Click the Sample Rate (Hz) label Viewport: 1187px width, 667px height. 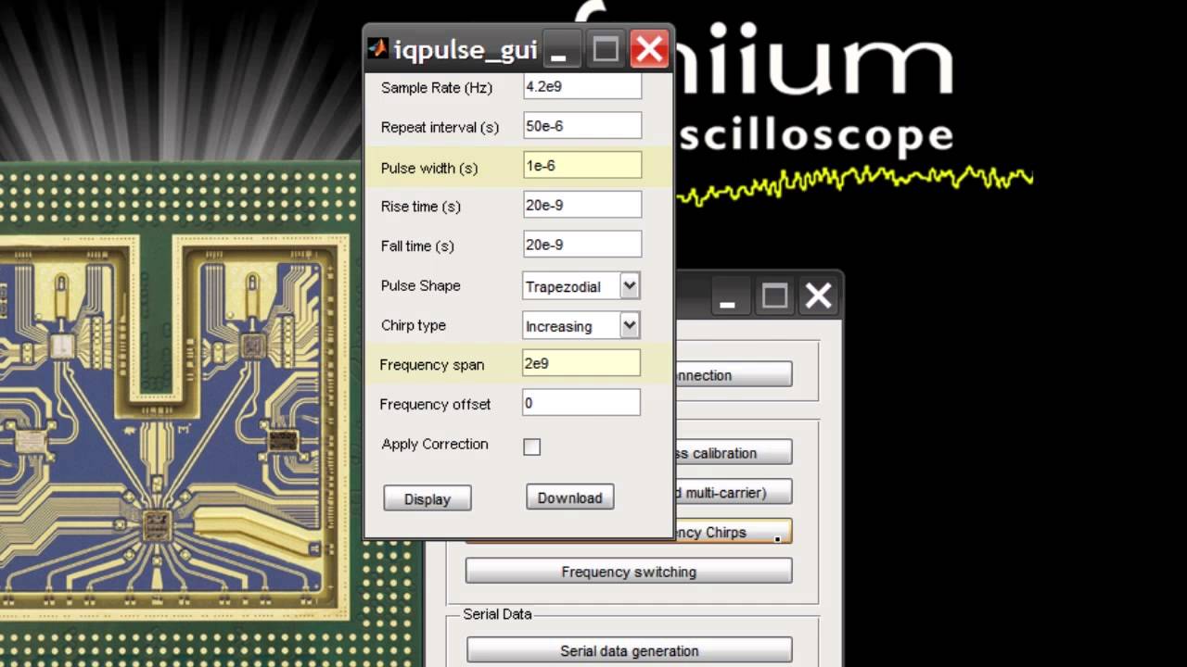coord(437,88)
